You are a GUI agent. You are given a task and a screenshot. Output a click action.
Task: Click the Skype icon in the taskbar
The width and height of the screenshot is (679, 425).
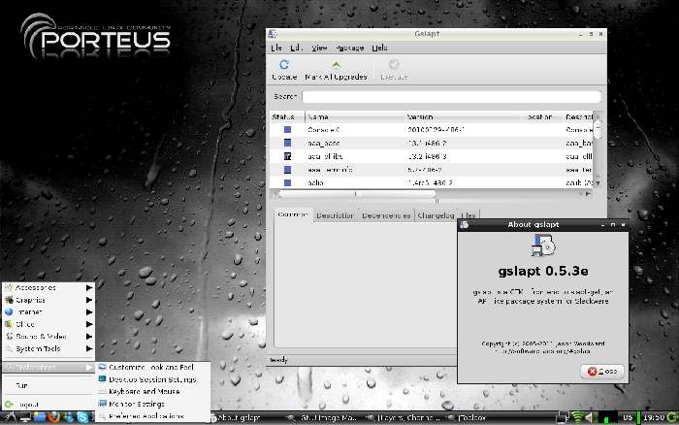tap(83, 417)
